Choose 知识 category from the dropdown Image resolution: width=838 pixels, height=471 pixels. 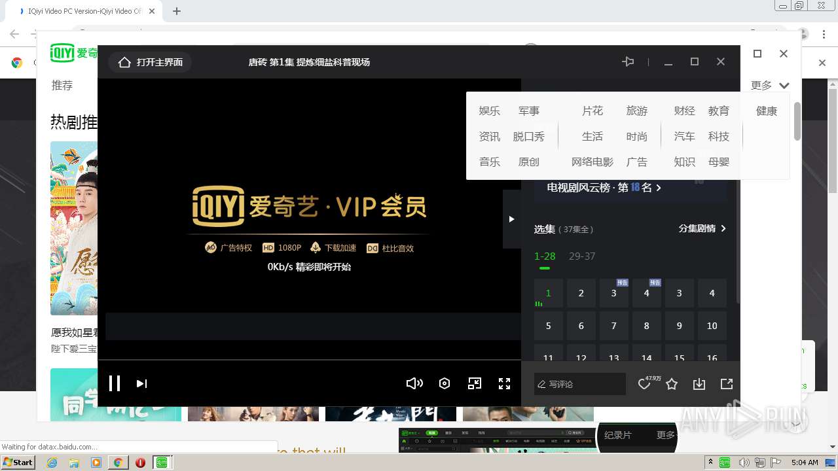click(x=685, y=162)
